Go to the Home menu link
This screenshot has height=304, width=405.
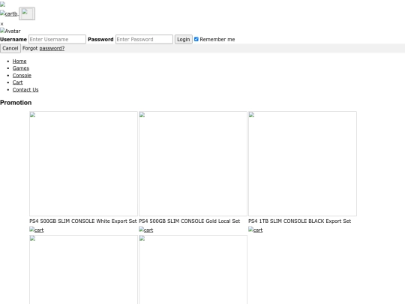pos(19,62)
